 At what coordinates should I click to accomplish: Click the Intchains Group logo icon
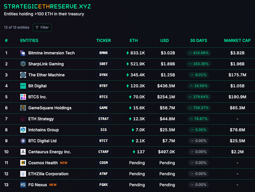(x=23, y=130)
